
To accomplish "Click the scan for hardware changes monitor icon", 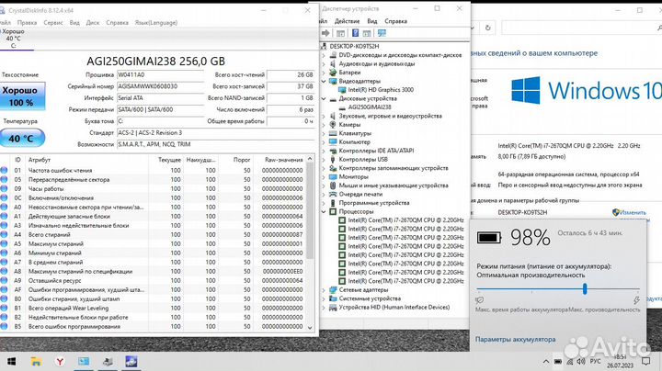I will pos(382,33).
